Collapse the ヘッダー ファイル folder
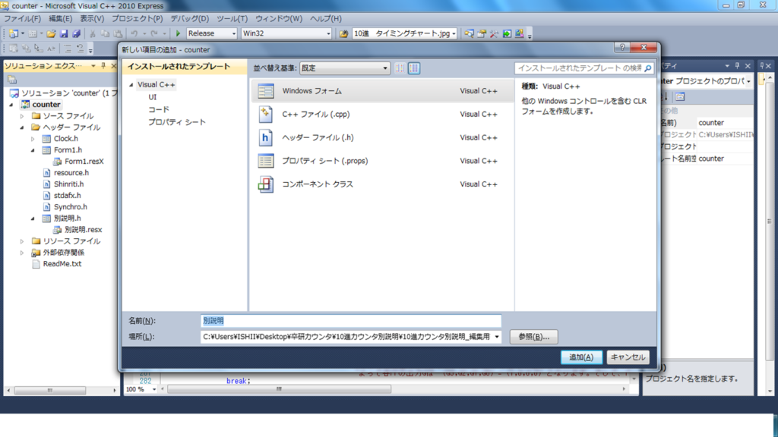 [x=22, y=127]
